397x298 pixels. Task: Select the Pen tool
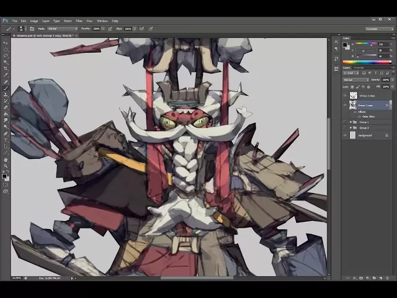point(6,133)
